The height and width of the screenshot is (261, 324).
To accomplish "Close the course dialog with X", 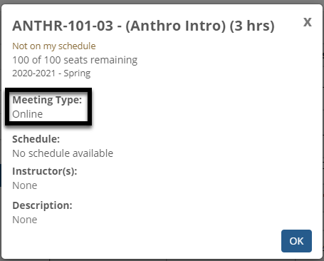I will [x=308, y=22].
